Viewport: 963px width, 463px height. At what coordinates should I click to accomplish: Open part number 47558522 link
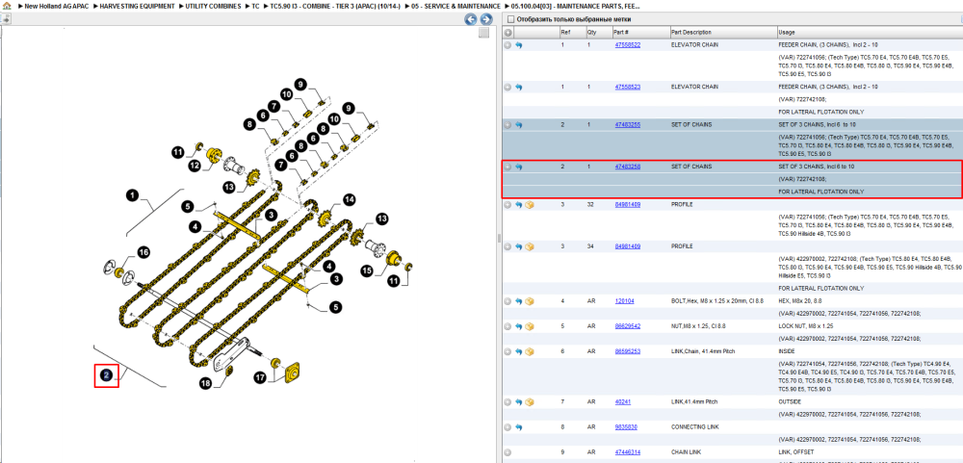[628, 45]
